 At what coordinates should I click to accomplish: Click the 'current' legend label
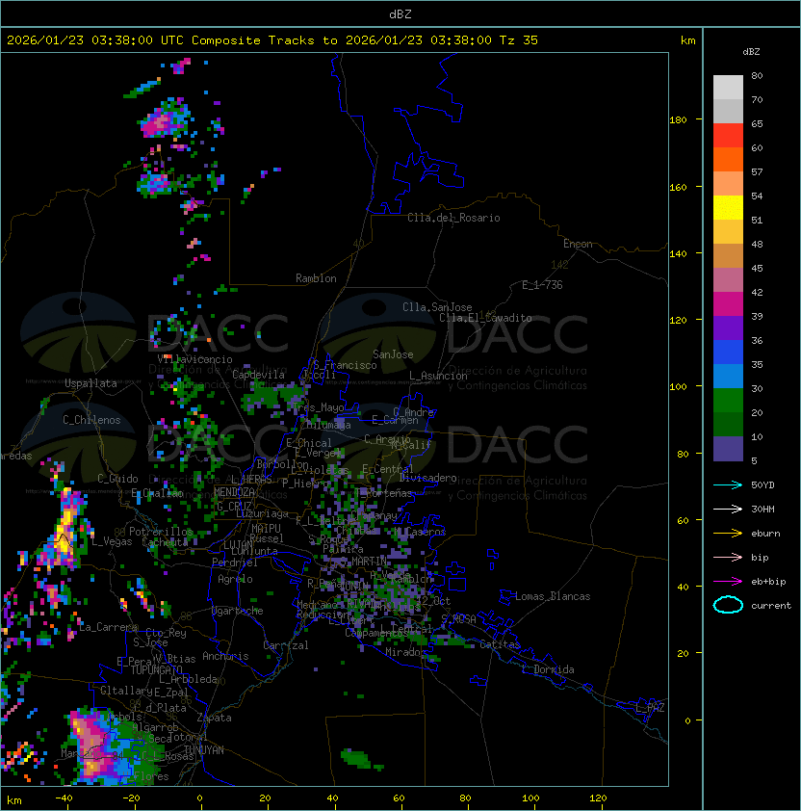(771, 606)
